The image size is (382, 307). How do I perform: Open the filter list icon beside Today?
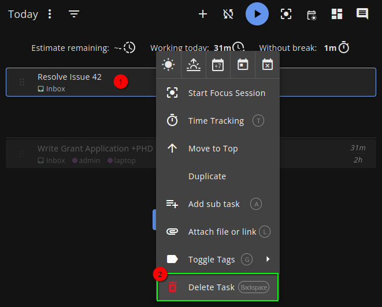tap(74, 14)
